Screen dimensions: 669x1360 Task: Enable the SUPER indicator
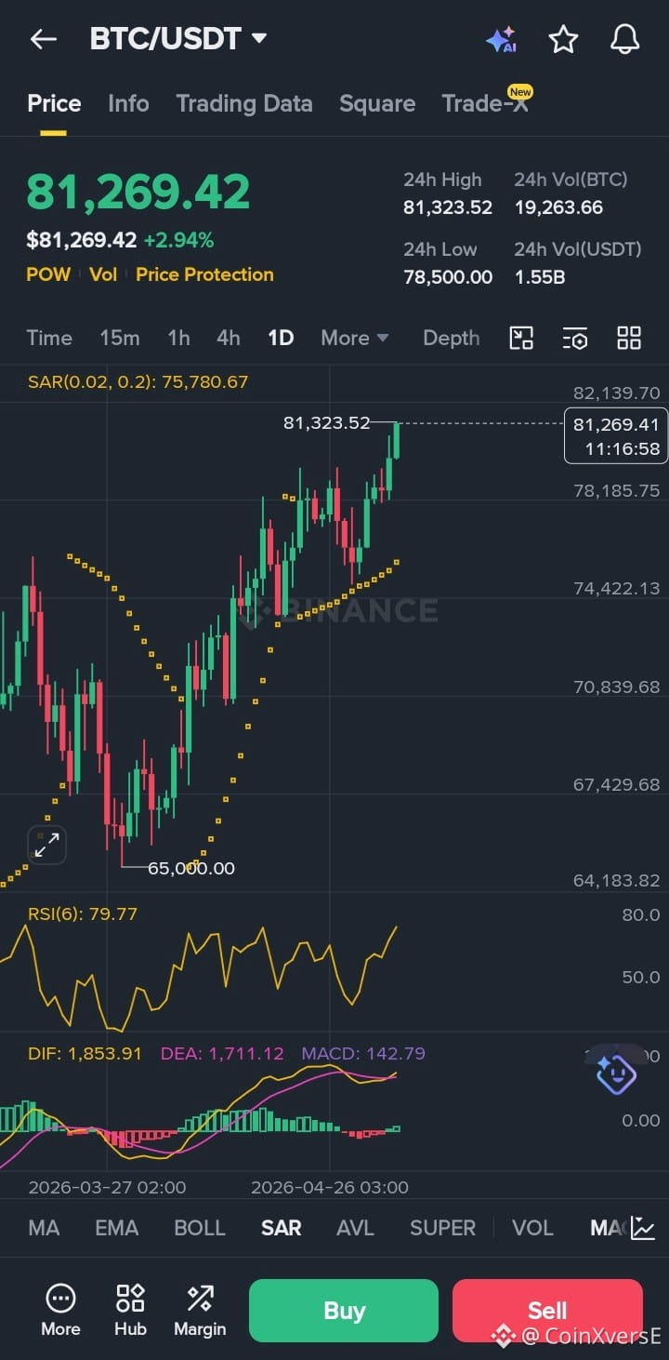click(x=442, y=1228)
